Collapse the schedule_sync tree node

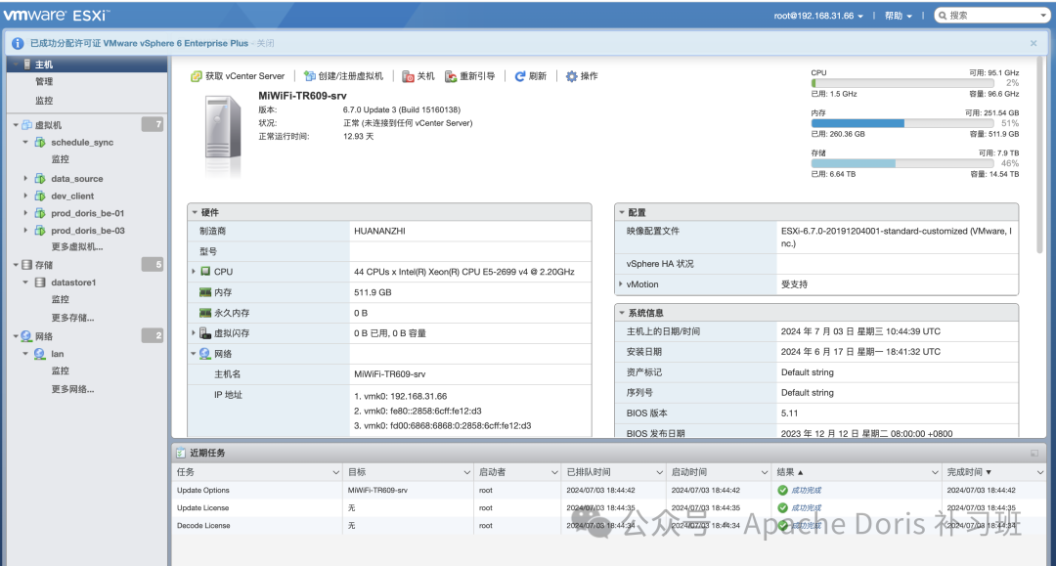click(25, 143)
